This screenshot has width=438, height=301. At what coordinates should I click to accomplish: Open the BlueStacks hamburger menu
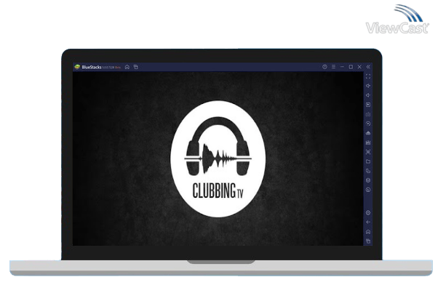pyautogui.click(x=333, y=67)
